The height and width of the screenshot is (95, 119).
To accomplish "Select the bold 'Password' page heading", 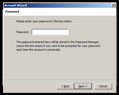I will (12, 12).
